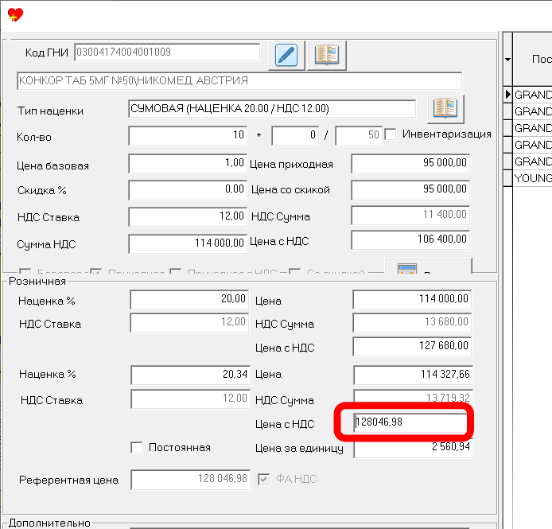Click the Цена с НДС field 128046,98

click(410, 422)
